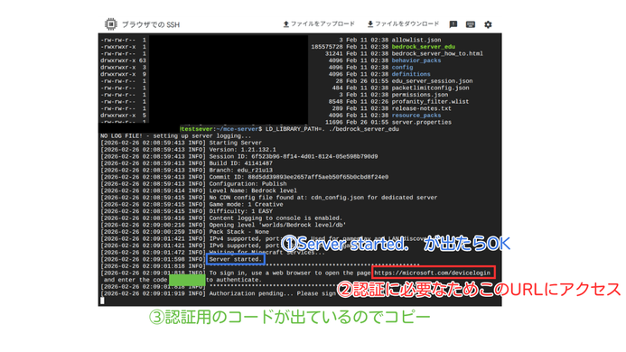Open the on-screen keyboard icon
Image resolution: width=626 pixels, height=352 pixels.
click(471, 24)
